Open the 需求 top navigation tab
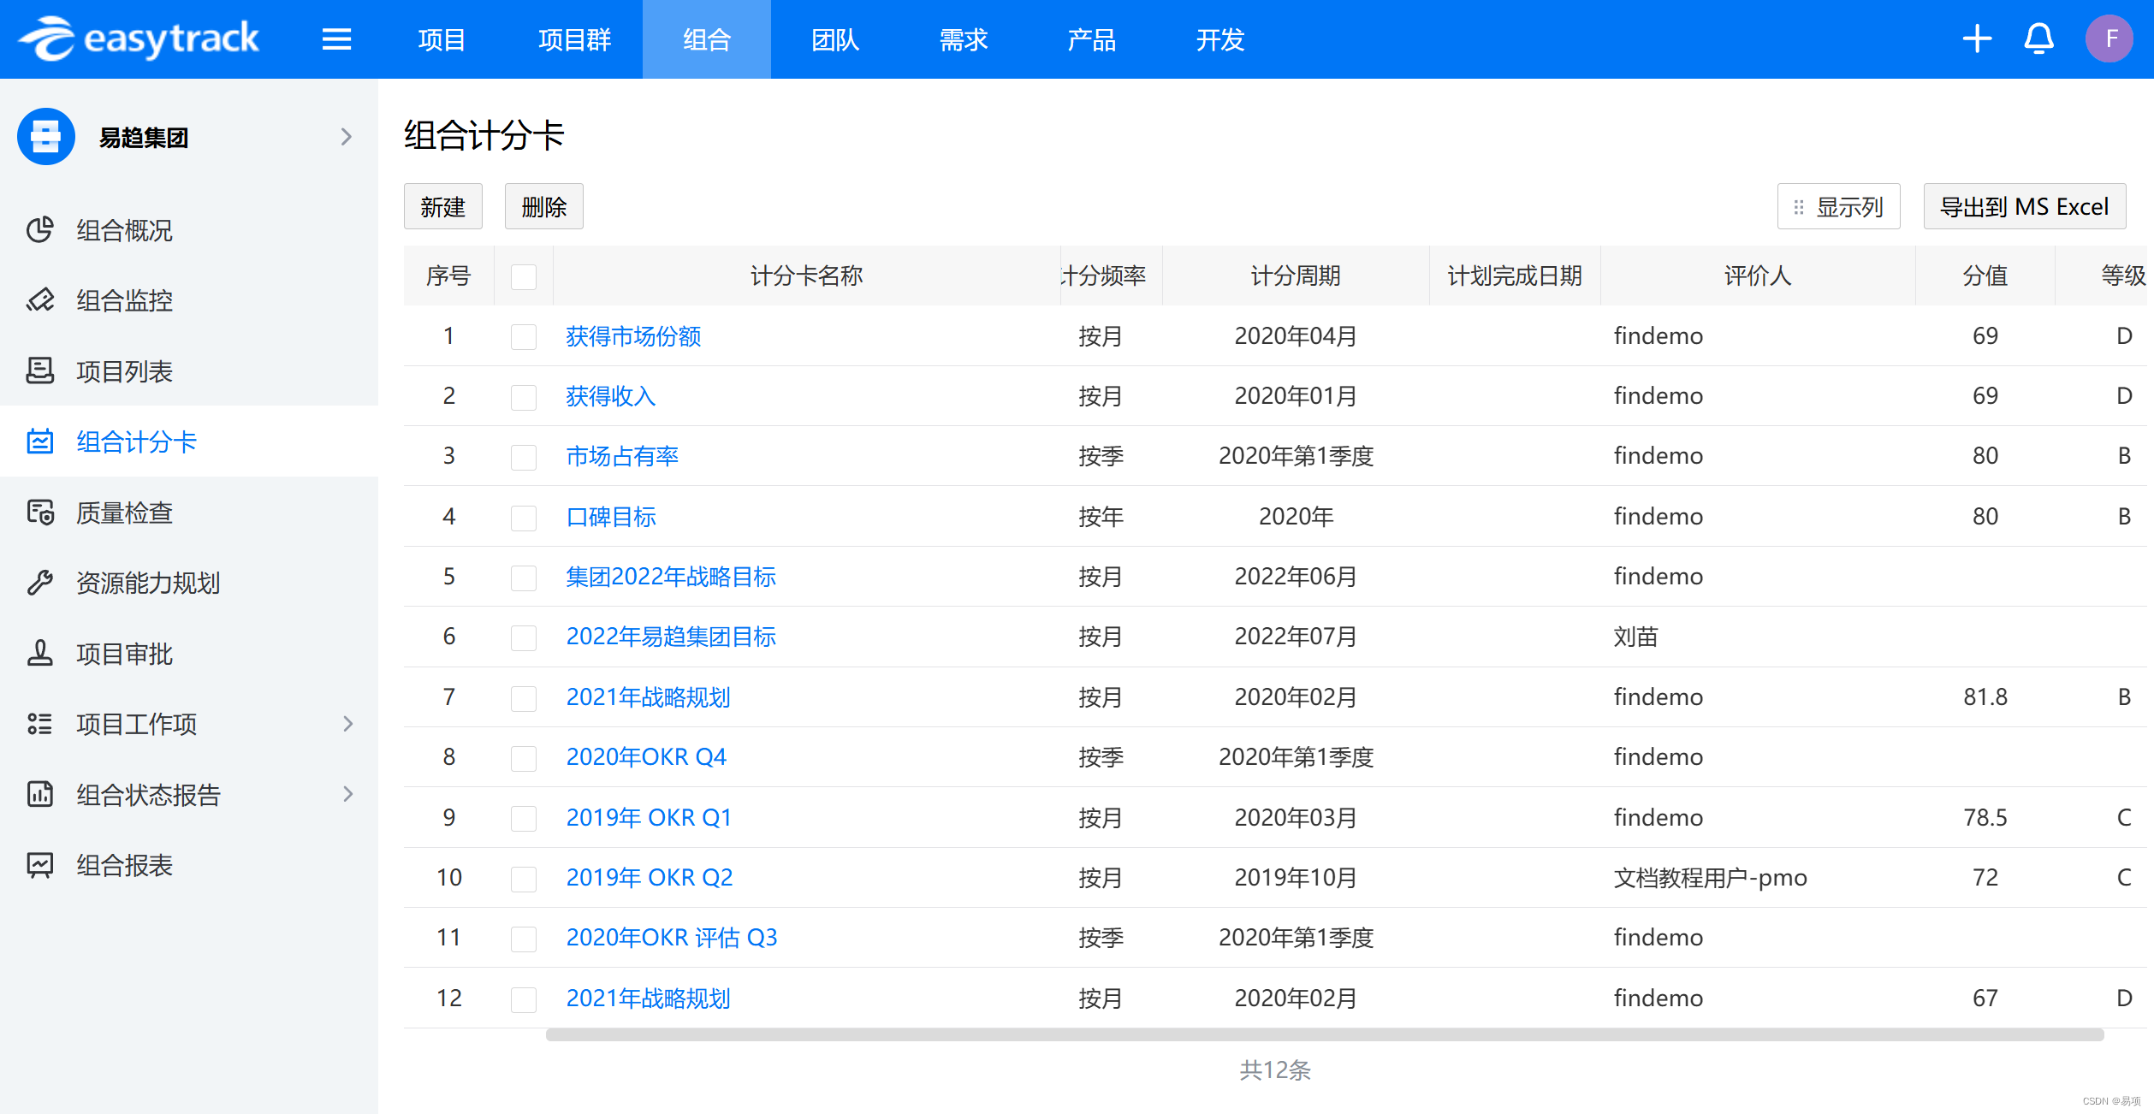Screen dimensions: 2154x1114 [x=963, y=39]
